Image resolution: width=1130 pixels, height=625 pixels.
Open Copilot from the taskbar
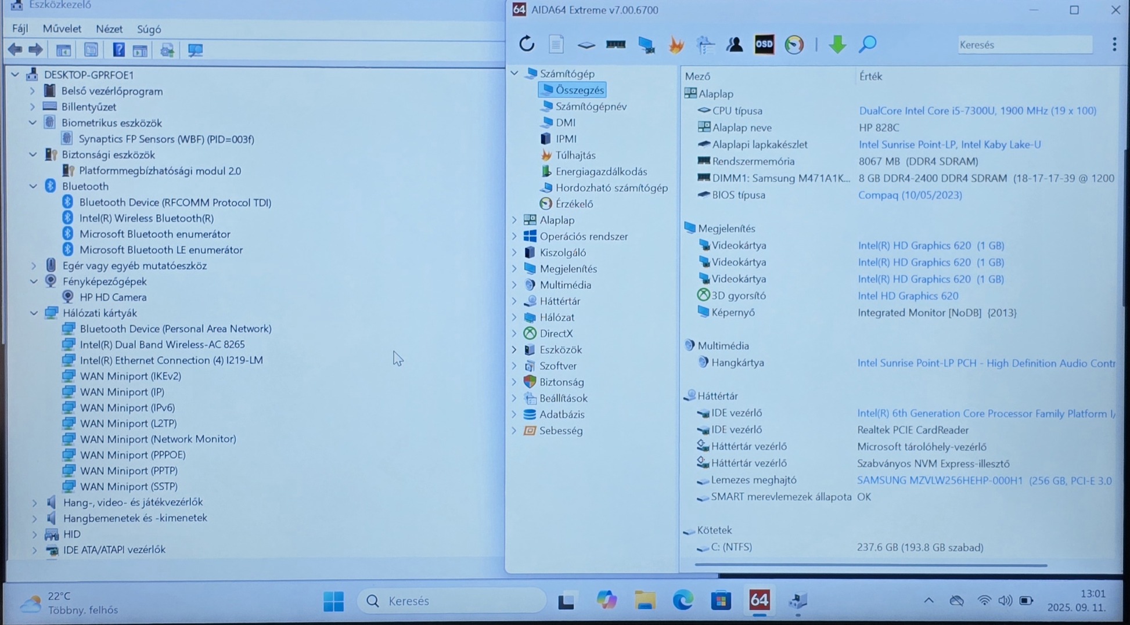pyautogui.click(x=607, y=601)
